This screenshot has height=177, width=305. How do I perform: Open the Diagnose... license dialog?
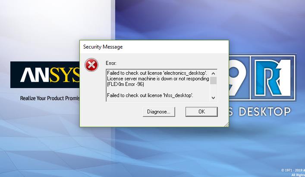(x=159, y=112)
